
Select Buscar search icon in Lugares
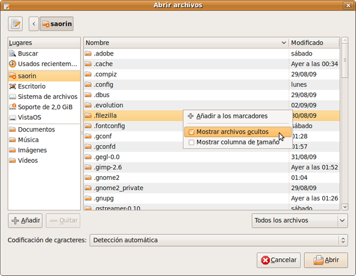[x=13, y=54]
